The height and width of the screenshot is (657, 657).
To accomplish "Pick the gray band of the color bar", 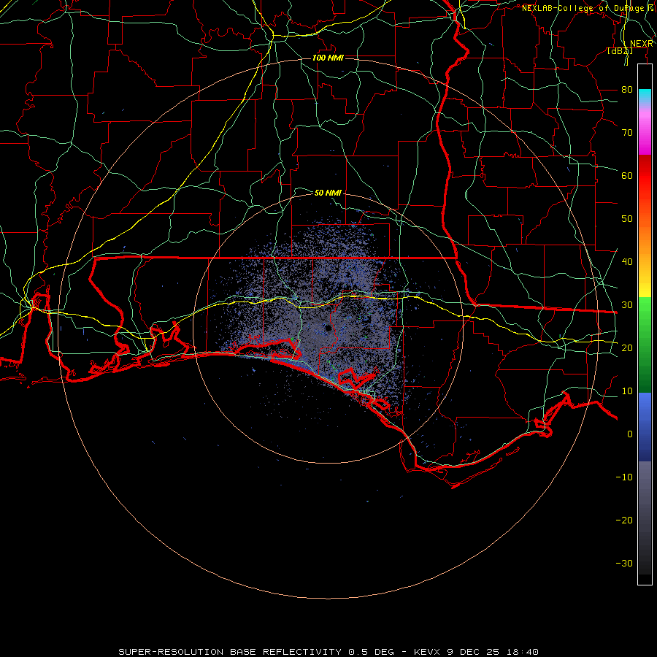I will (x=645, y=518).
